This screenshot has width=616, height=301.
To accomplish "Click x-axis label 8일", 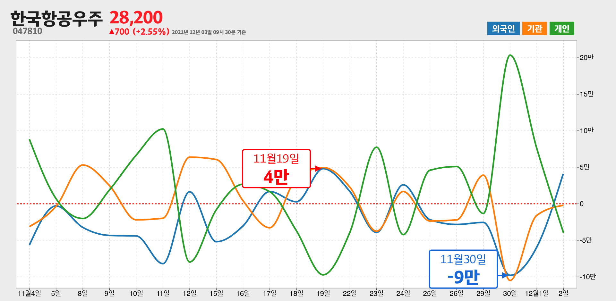I will coord(83,293).
